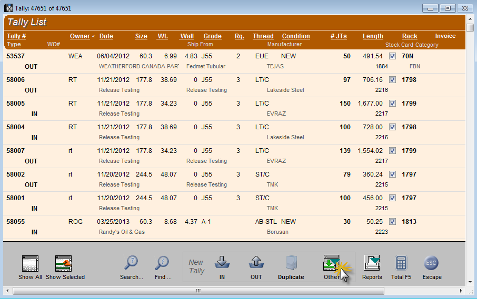Toggle checkbox on tally 53537 row

(x=392, y=56)
